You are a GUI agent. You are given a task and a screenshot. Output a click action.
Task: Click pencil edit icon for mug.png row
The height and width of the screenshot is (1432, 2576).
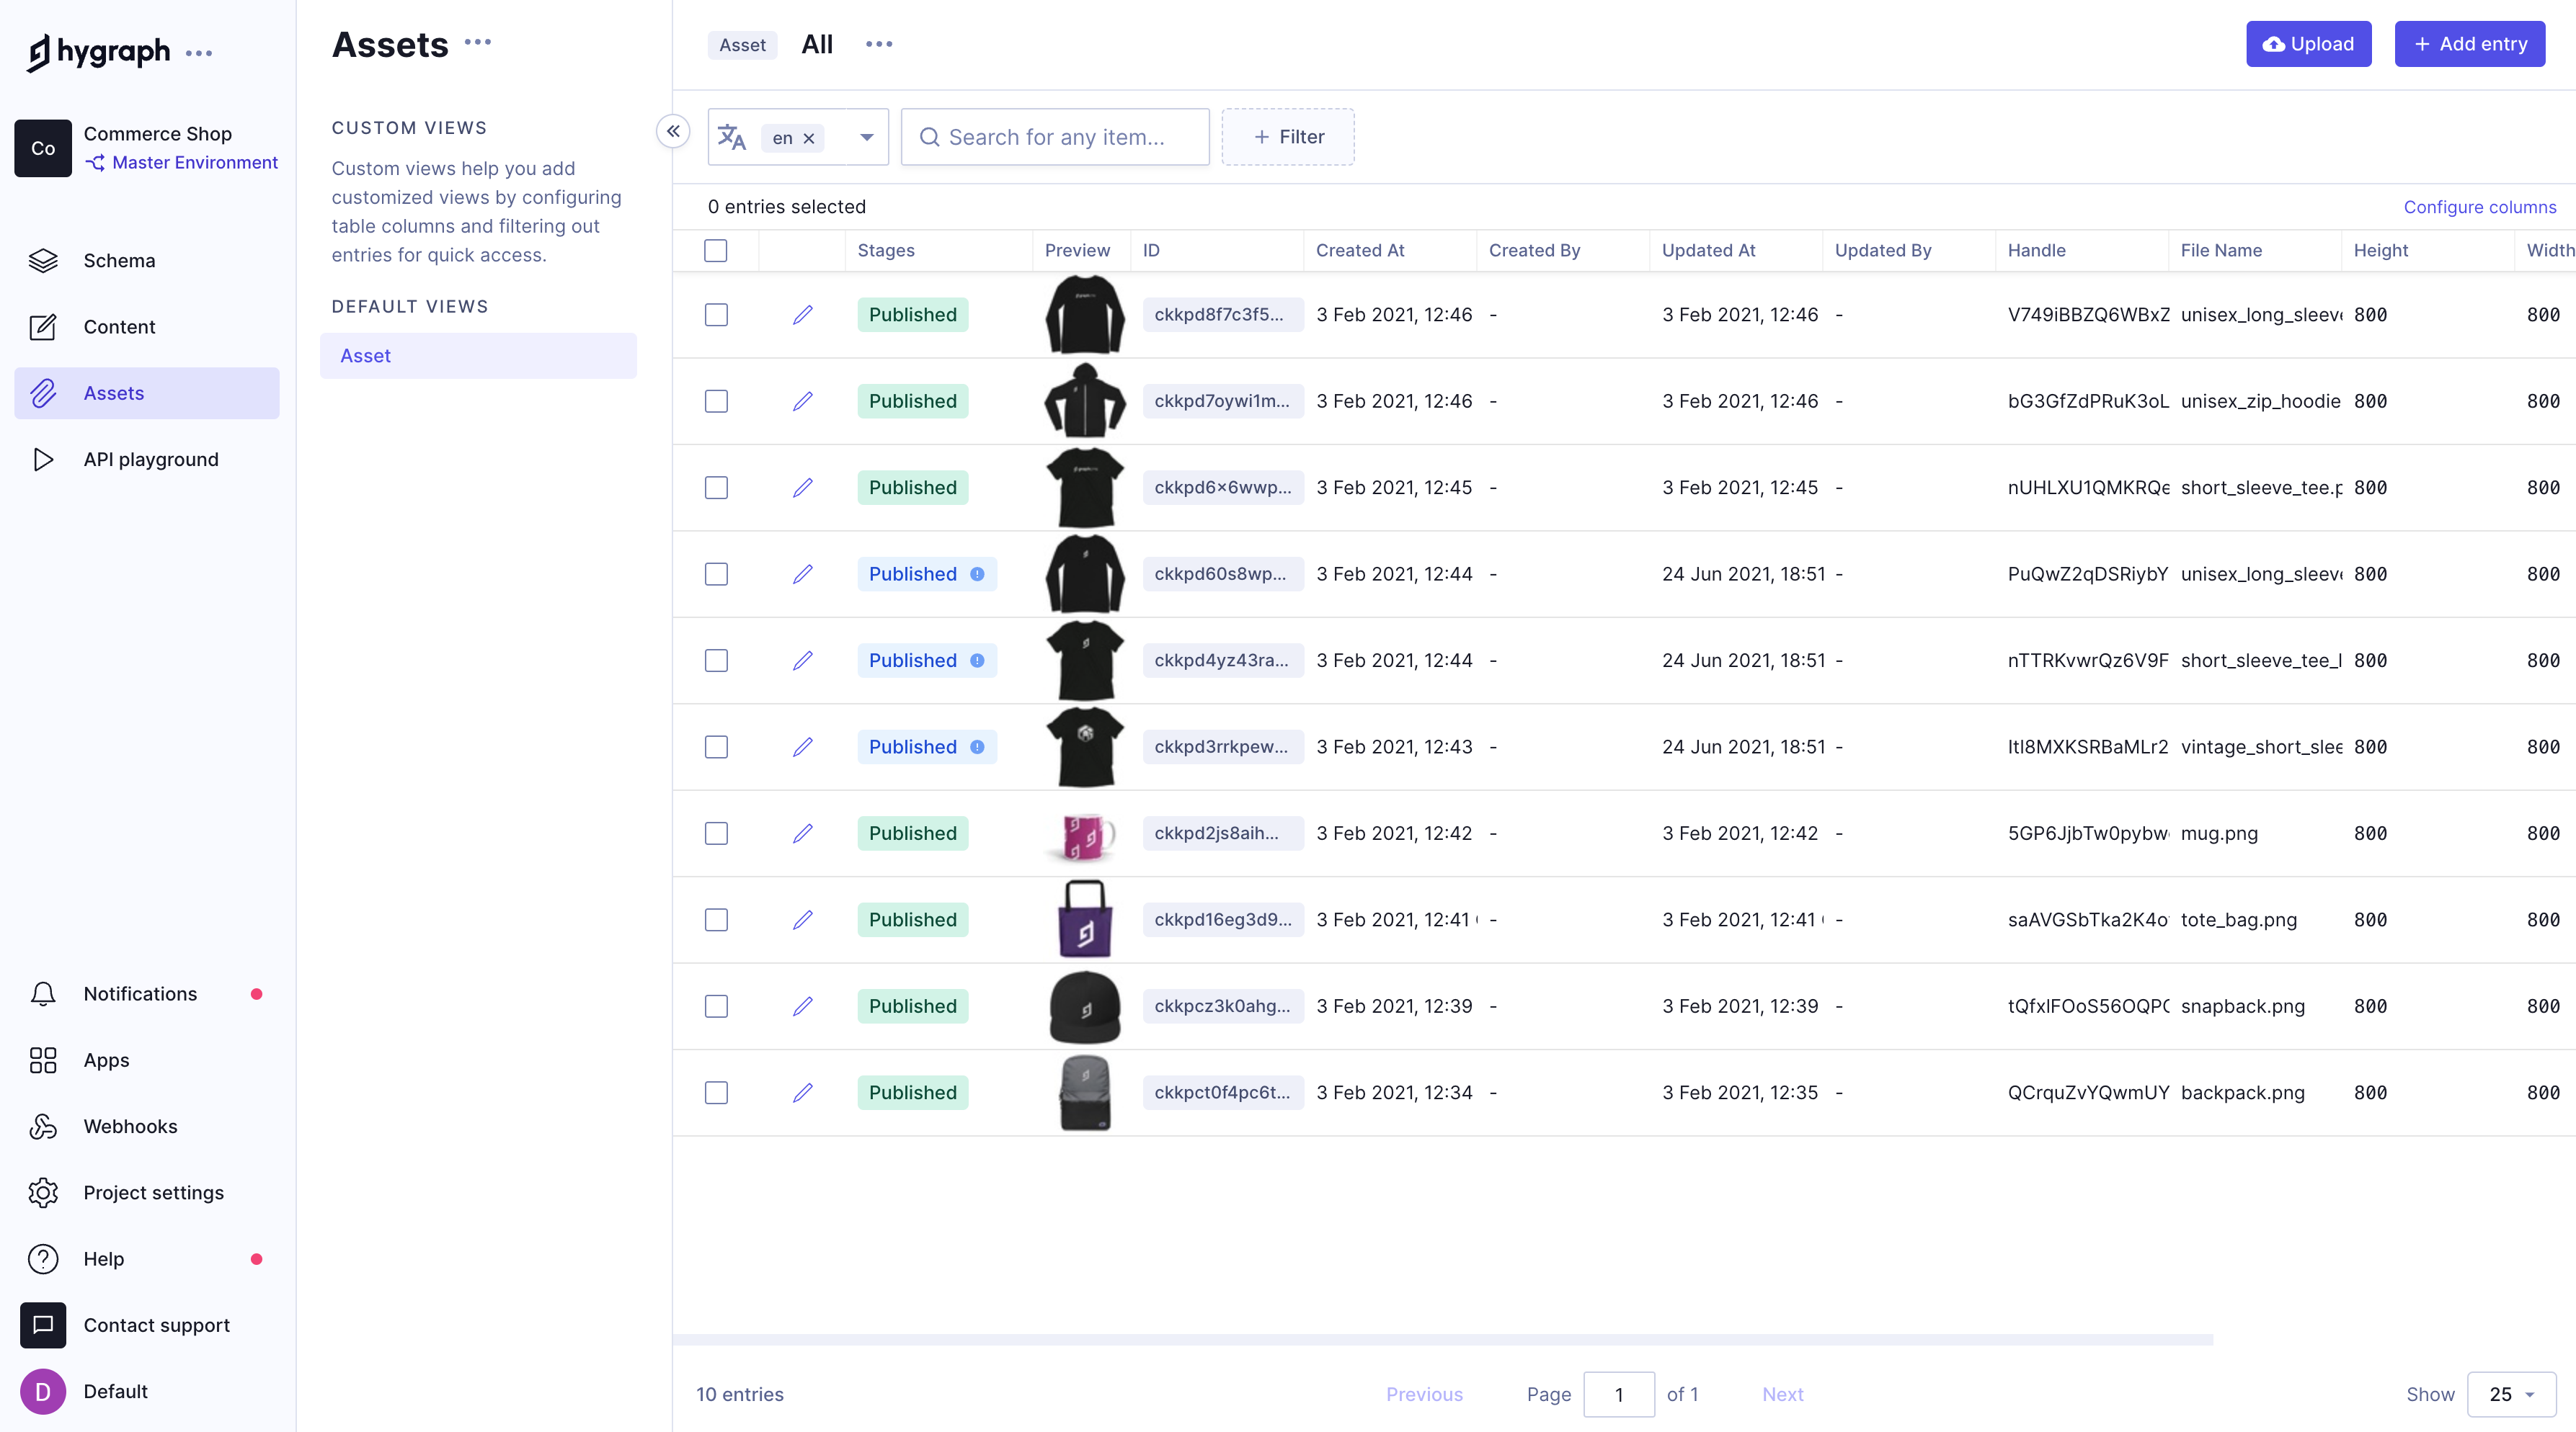[802, 833]
